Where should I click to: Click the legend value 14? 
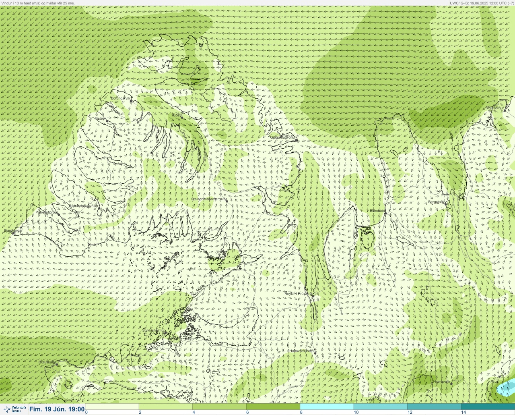point(463,412)
